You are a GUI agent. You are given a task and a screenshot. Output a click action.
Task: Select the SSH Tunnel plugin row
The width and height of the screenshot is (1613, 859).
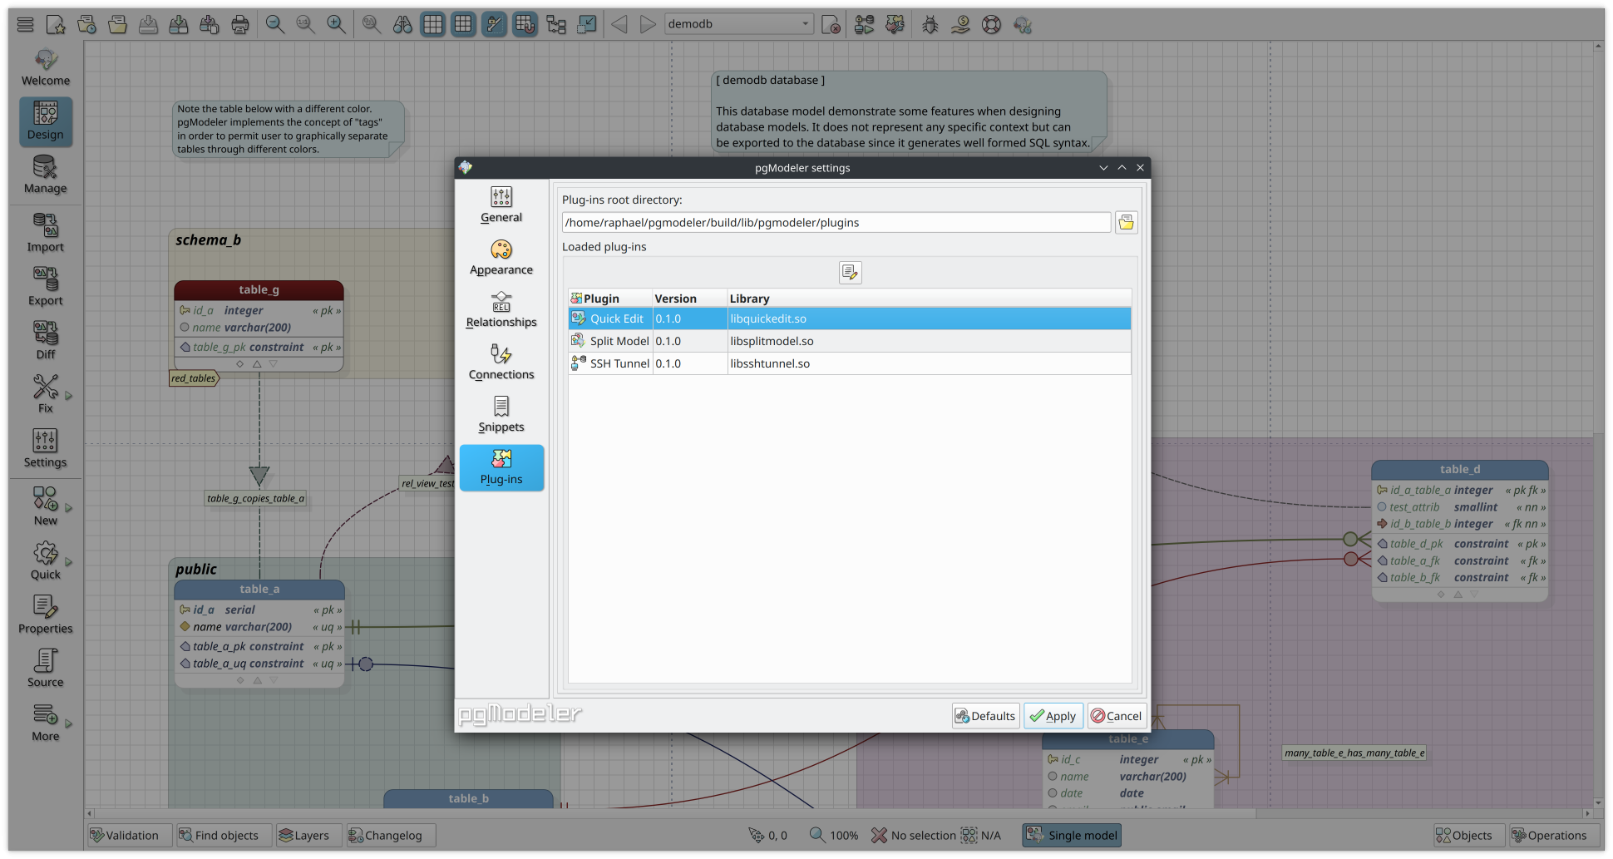(850, 363)
